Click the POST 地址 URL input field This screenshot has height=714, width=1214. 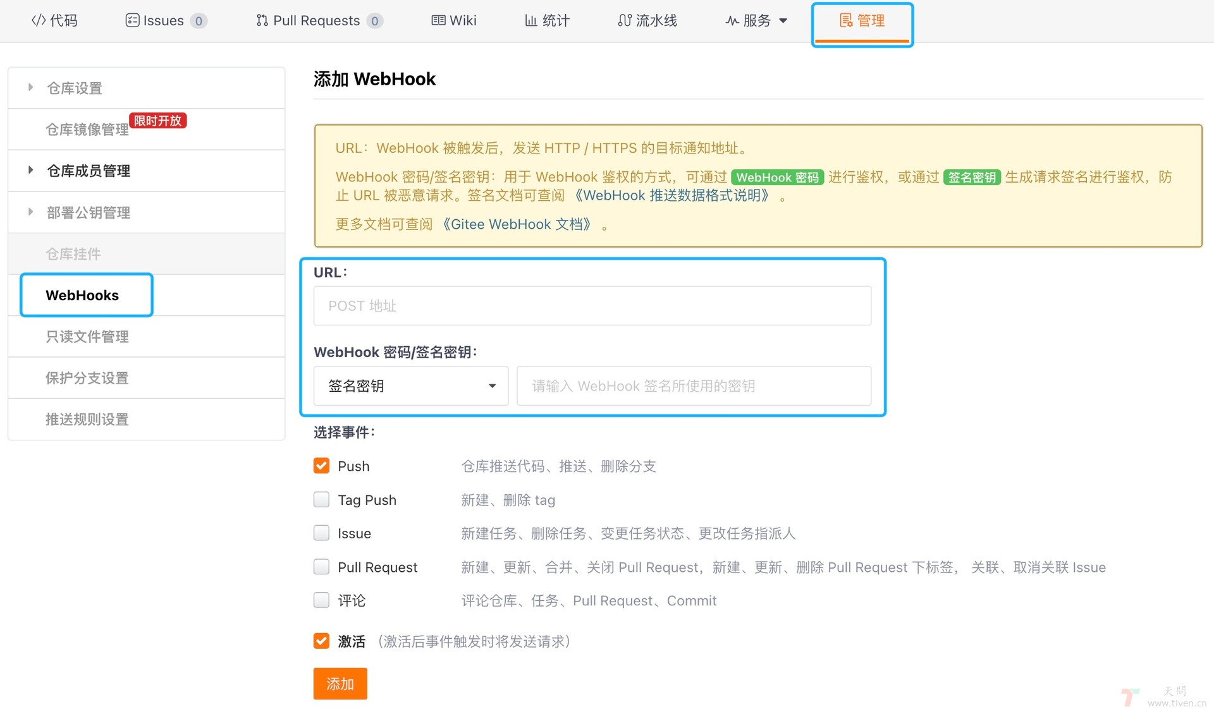[592, 306]
